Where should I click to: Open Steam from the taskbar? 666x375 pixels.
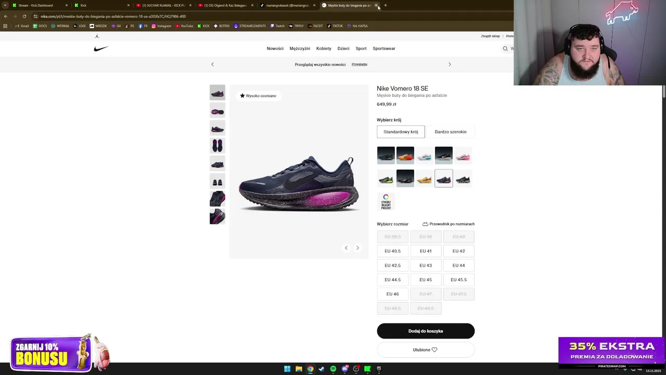pyautogui.click(x=322, y=369)
